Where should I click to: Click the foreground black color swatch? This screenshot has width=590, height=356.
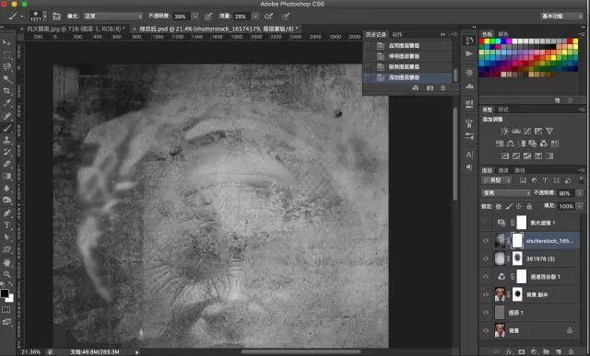click(x=5, y=293)
